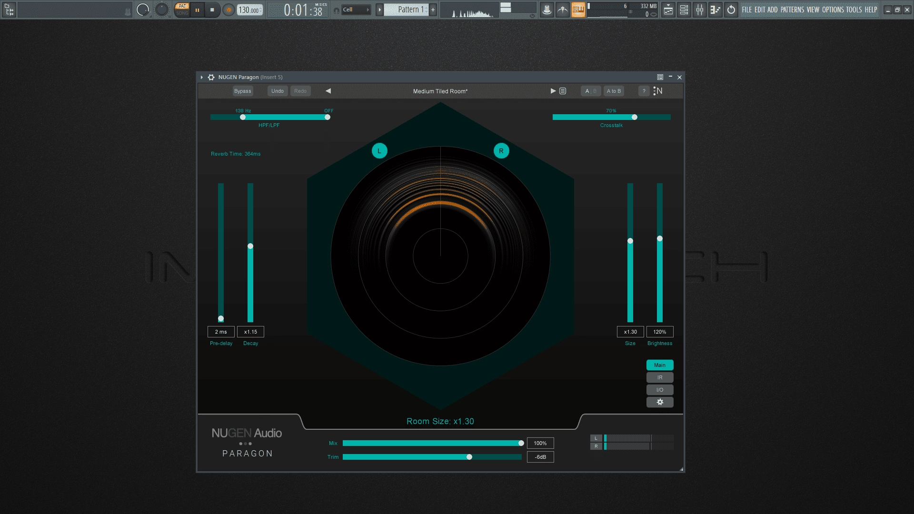This screenshot has height=514, width=914.
Task: Open the mixer icon
Action: point(700,10)
